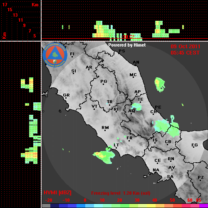
Task: Select the TE label on the map
Action: tap(141, 99)
